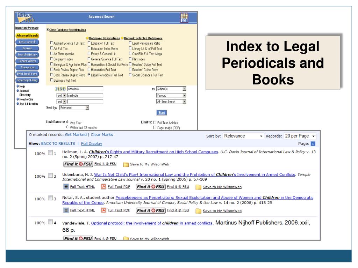Open Children's Rights and Military Recruitment article
This screenshot has height=268, width=358.
153,152
